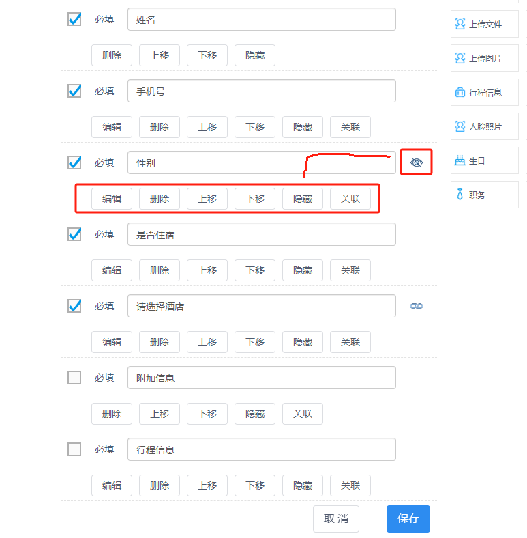Move 性别 field up
The image size is (527, 538).
(x=207, y=199)
